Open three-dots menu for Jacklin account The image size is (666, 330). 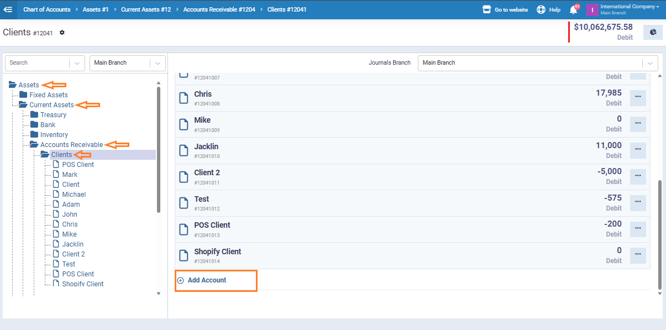pyautogui.click(x=638, y=151)
